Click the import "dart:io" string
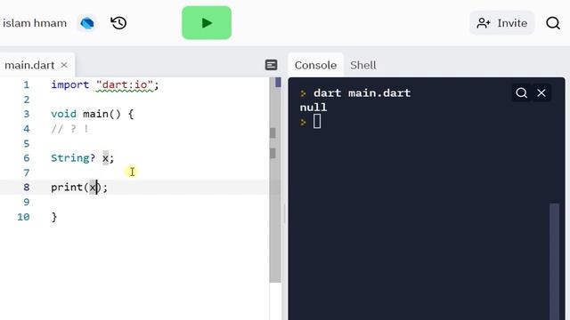 pos(125,85)
